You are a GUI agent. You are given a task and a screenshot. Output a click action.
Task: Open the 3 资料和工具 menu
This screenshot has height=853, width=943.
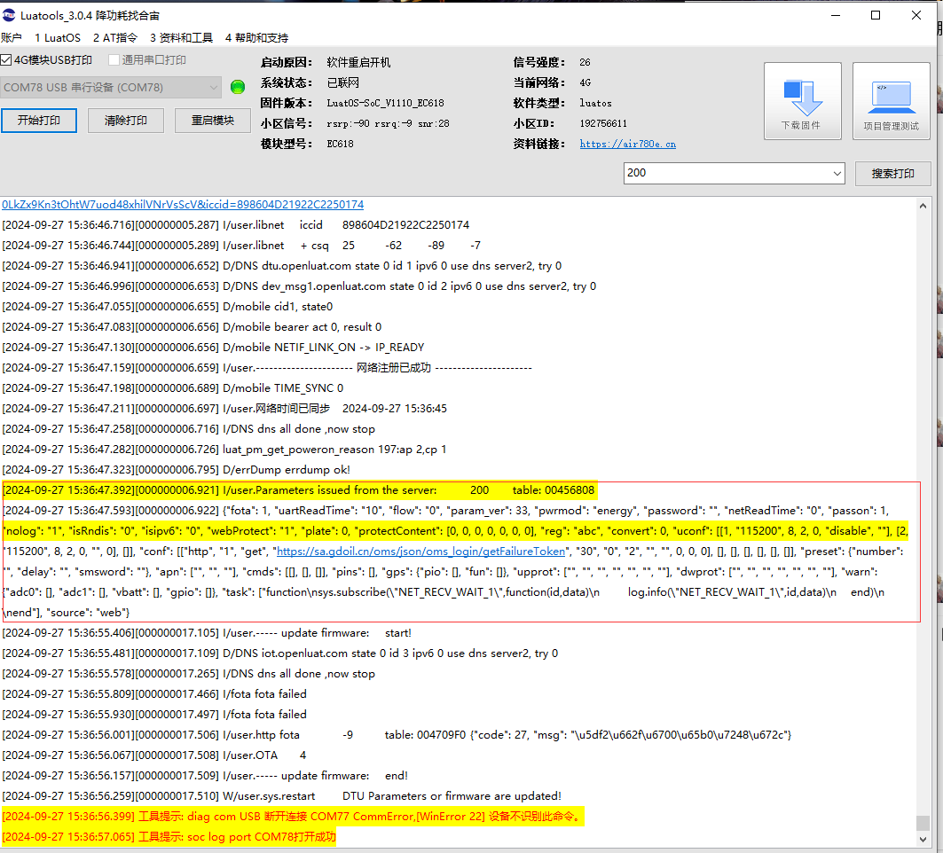click(x=180, y=37)
